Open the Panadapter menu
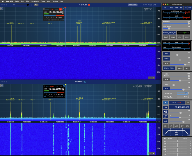Image resolution: width=192 pixels, height=156 pixels. (x=35, y=1)
